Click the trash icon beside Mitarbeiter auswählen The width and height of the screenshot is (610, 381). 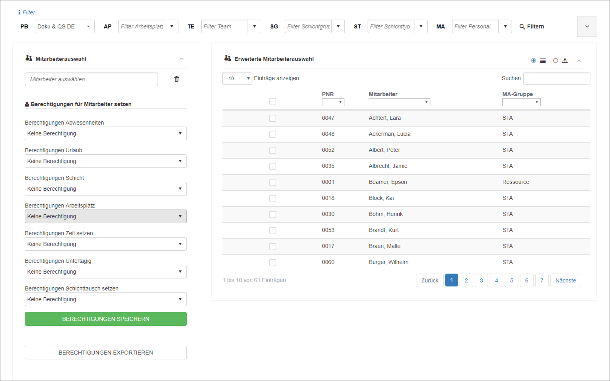point(176,79)
